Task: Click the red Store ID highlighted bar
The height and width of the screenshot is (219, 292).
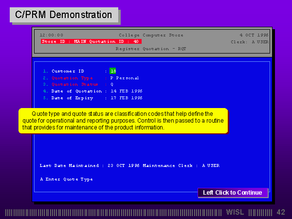Action: (x=91, y=42)
